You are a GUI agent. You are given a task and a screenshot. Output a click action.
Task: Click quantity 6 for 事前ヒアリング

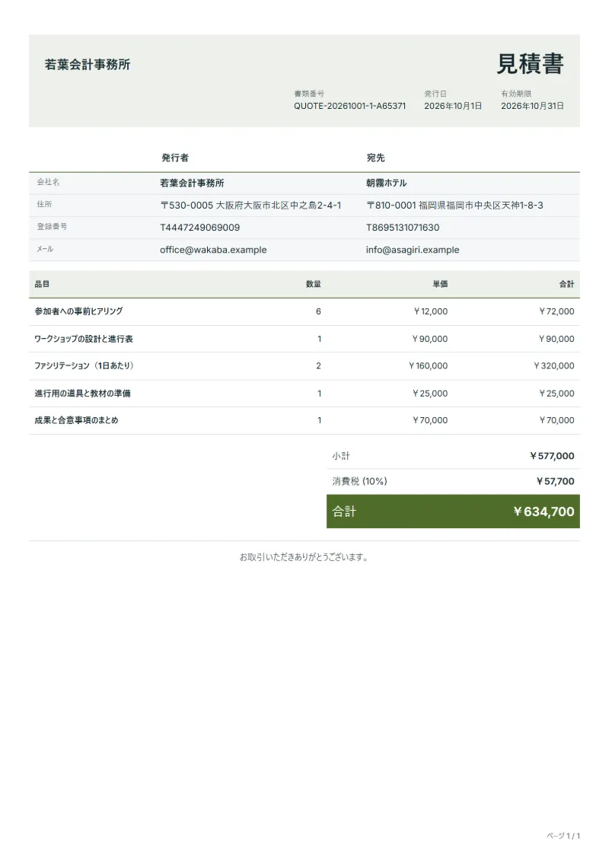(318, 311)
